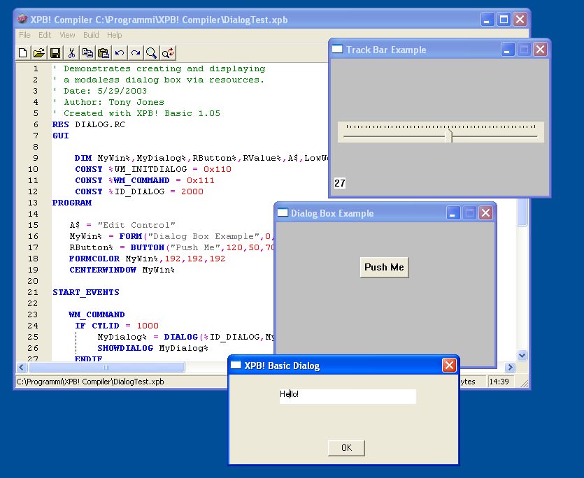
Task: Click the Dialog Box Example window icon
Action: [283, 212]
